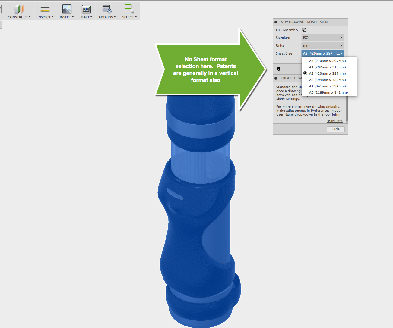Click the left sidebar flyout arrow
The image size is (393, 328).
coord(1,24)
